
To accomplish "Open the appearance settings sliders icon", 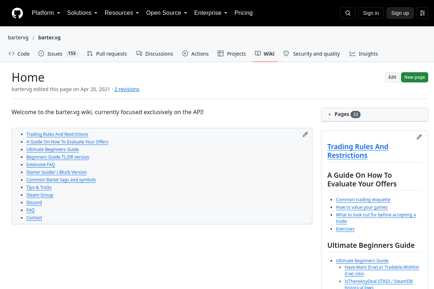I will tap(422, 13).
